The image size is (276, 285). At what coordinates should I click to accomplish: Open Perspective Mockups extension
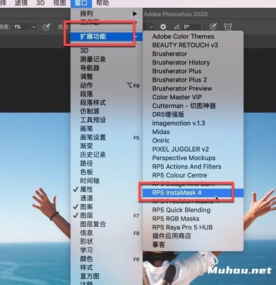pos(193,158)
